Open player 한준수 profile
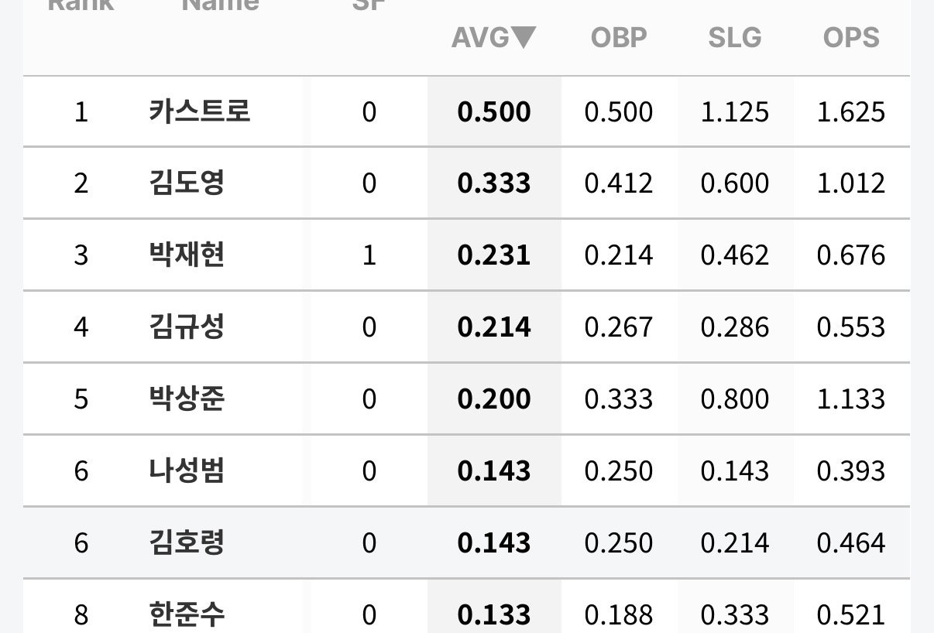 [x=187, y=615]
